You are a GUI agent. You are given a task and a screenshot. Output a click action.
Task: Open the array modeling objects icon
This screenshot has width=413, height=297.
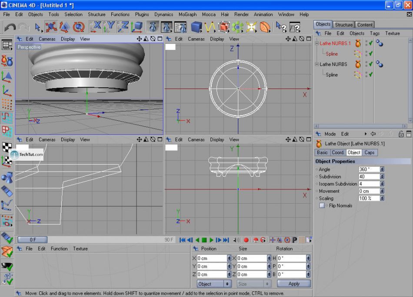click(237, 27)
